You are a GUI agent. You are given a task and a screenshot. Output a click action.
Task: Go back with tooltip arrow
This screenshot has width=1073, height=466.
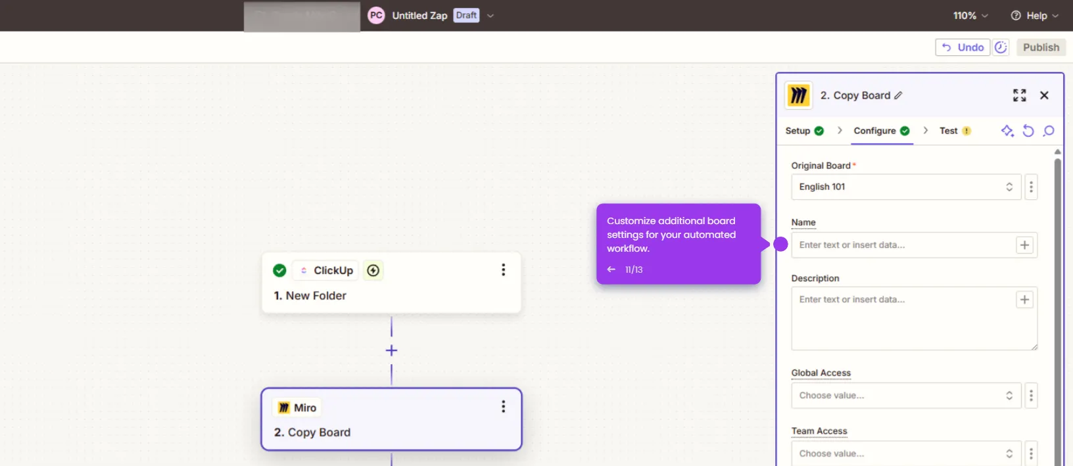point(611,269)
